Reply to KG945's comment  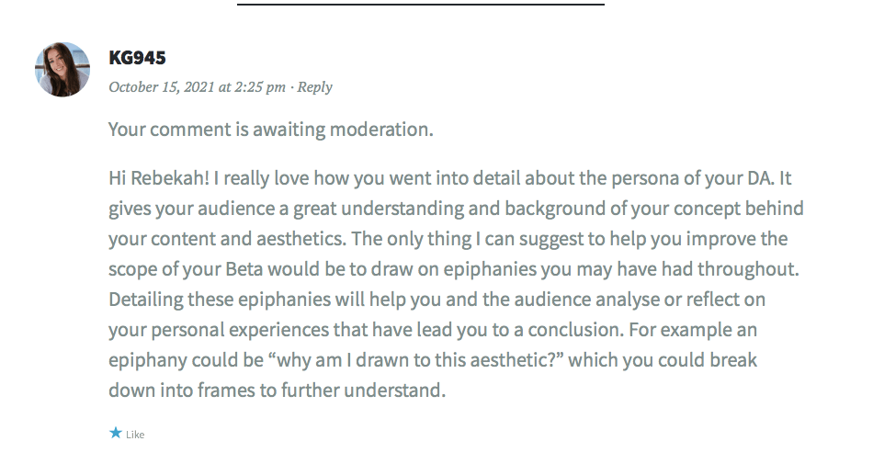tap(315, 87)
